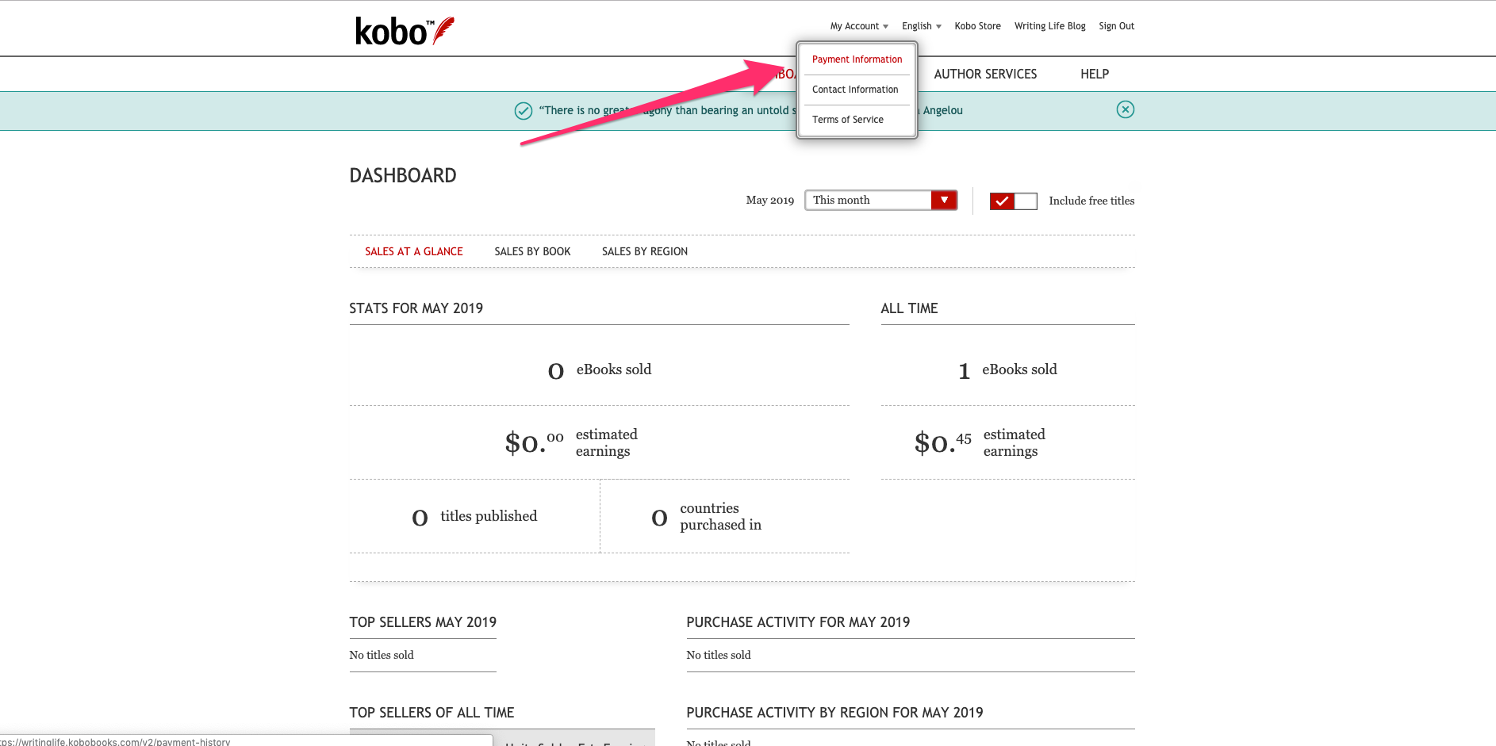The width and height of the screenshot is (1496, 746).
Task: Toggle the Include free titles switch
Action: pyautogui.click(x=1013, y=201)
